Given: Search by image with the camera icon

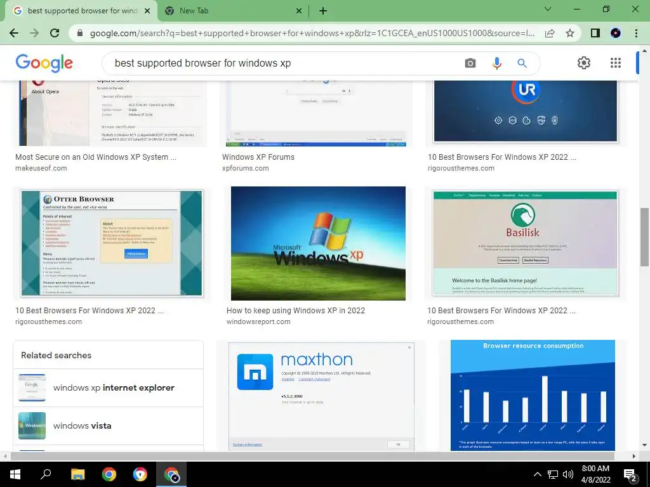Looking at the screenshot, I should coord(470,63).
